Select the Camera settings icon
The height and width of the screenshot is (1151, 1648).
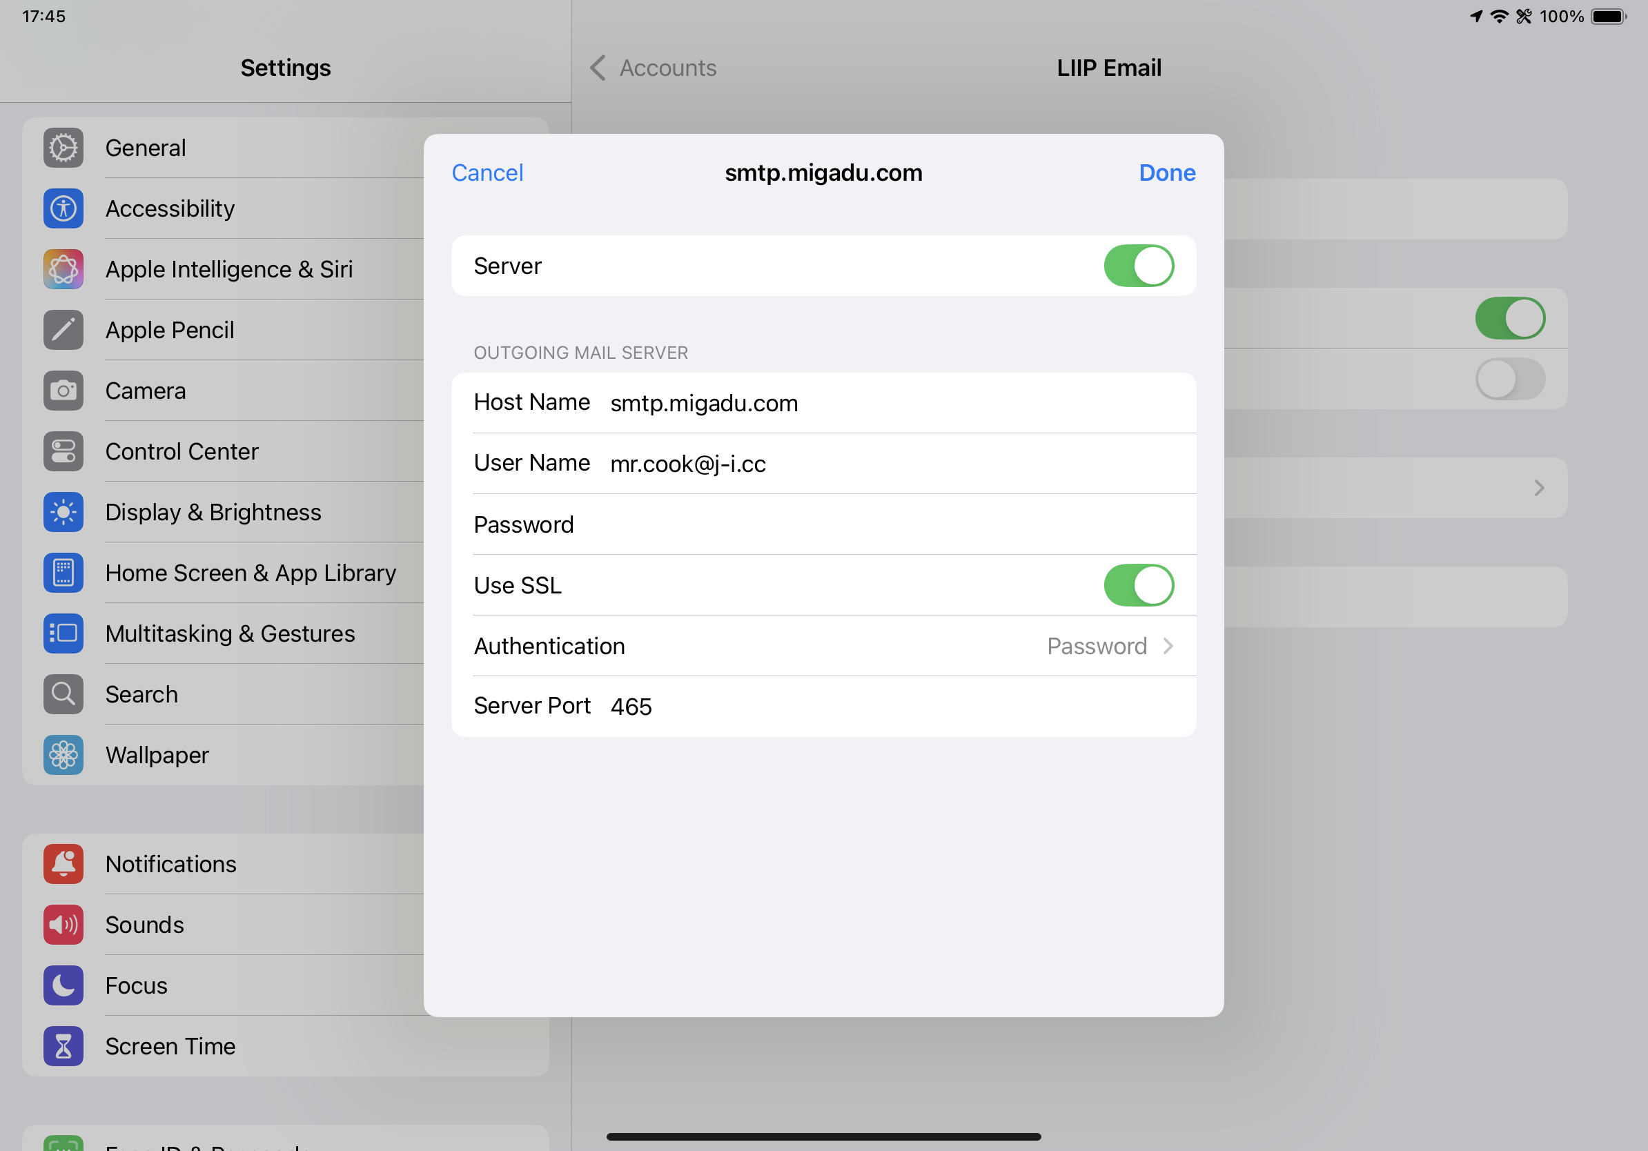tap(63, 391)
